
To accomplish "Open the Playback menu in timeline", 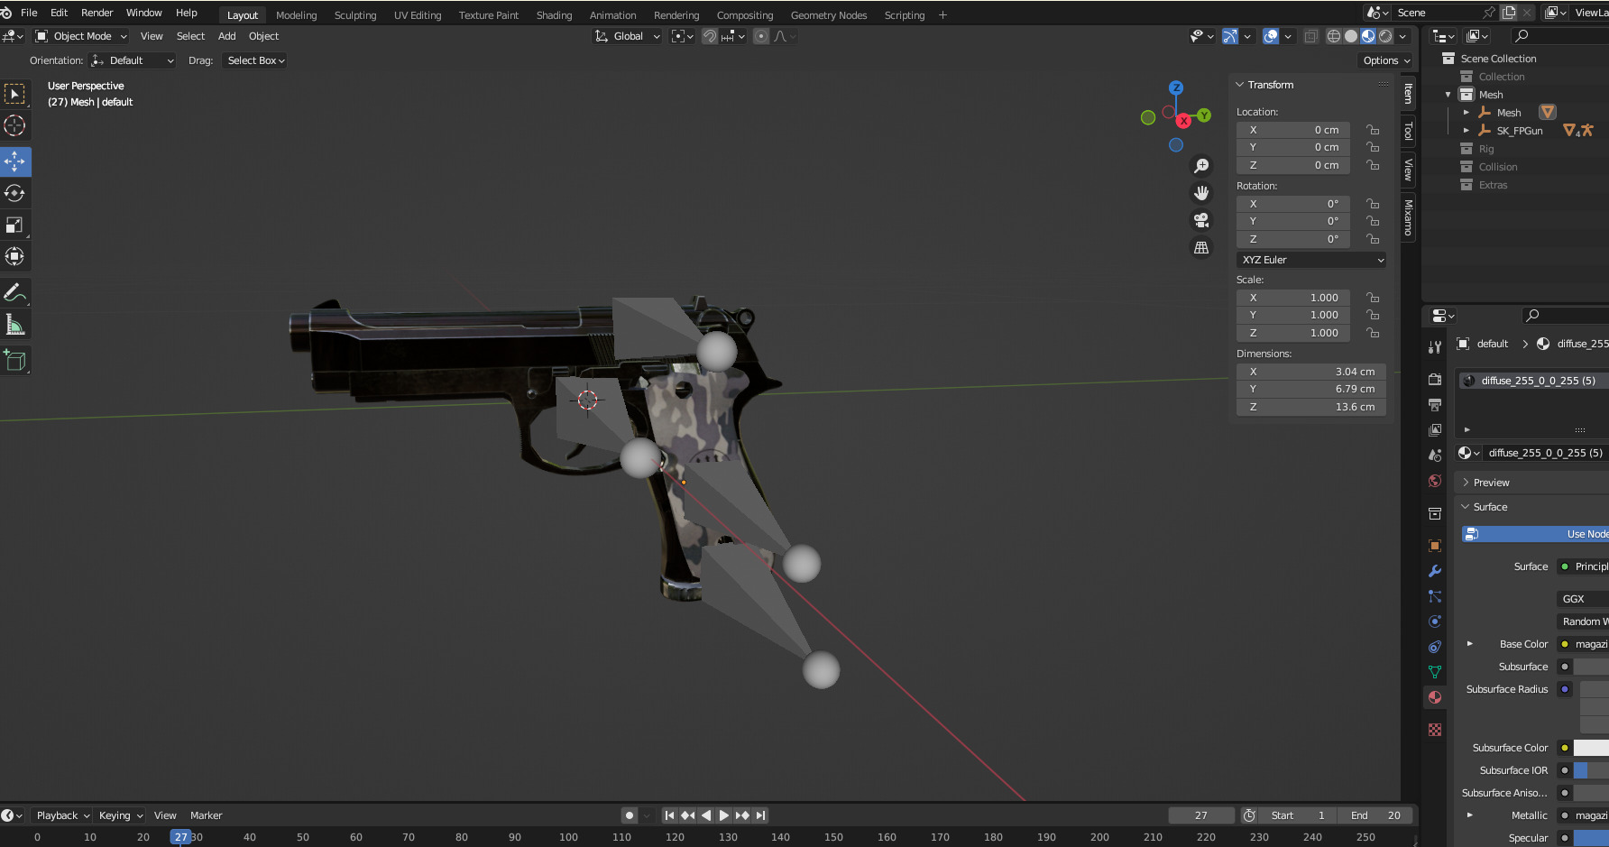I will (62, 815).
